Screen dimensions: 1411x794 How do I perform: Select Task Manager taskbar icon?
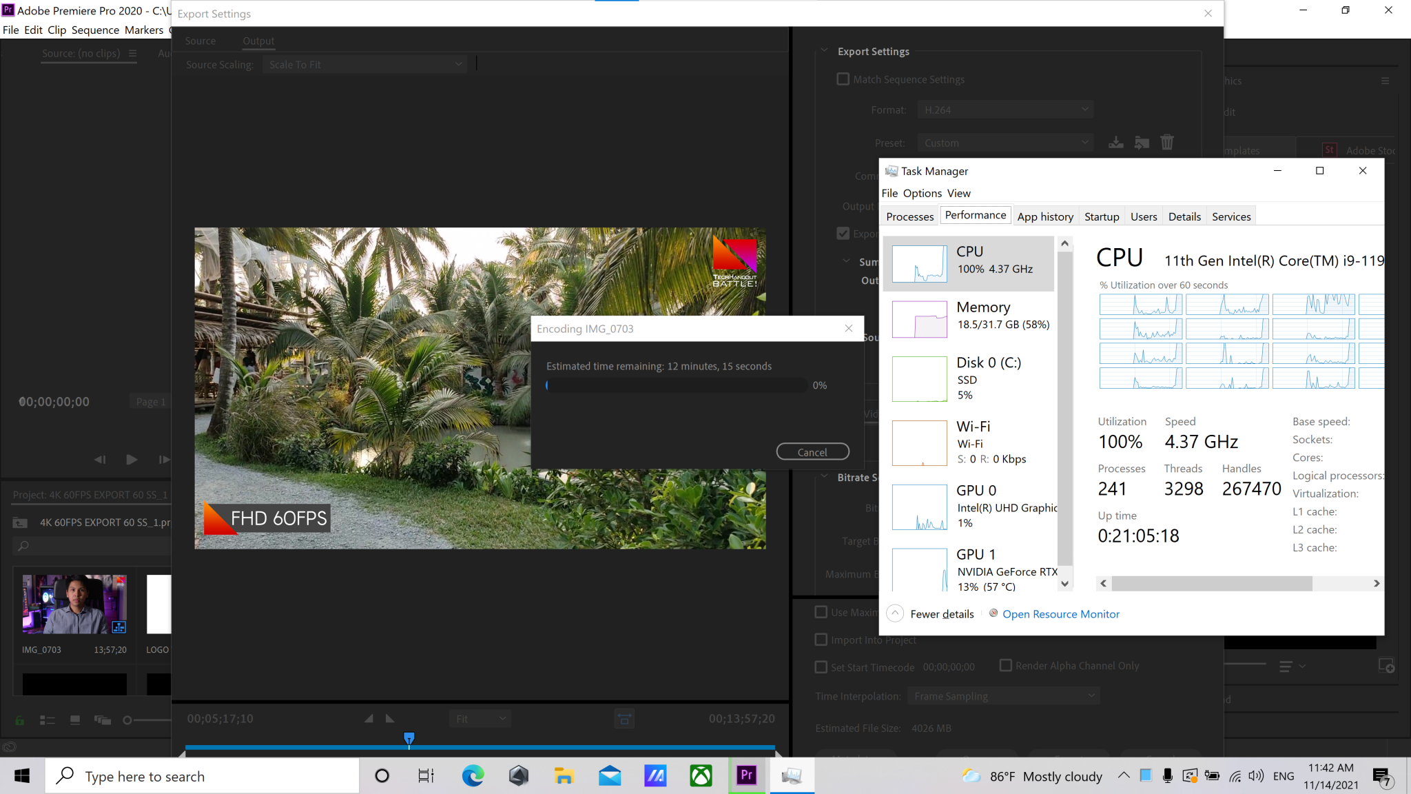[x=792, y=775]
